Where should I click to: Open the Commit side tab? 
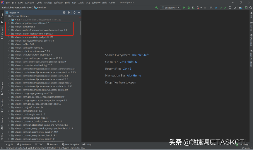(x=2, y=33)
